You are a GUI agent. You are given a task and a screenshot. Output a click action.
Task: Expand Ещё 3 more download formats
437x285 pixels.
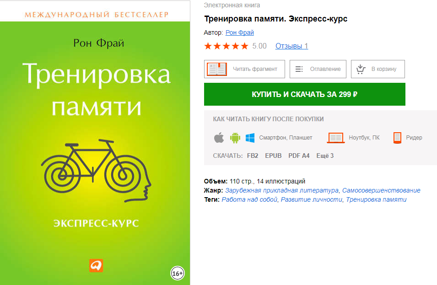click(x=325, y=156)
